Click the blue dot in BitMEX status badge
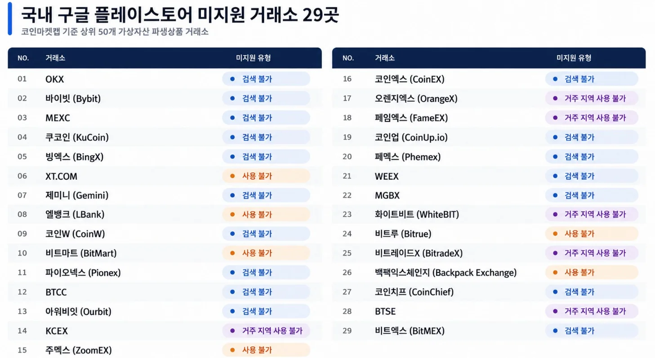Viewport: 655px width, 358px height. click(555, 331)
